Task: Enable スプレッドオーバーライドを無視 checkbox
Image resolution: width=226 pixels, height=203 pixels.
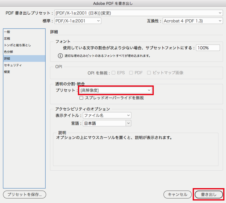Action: [81, 98]
